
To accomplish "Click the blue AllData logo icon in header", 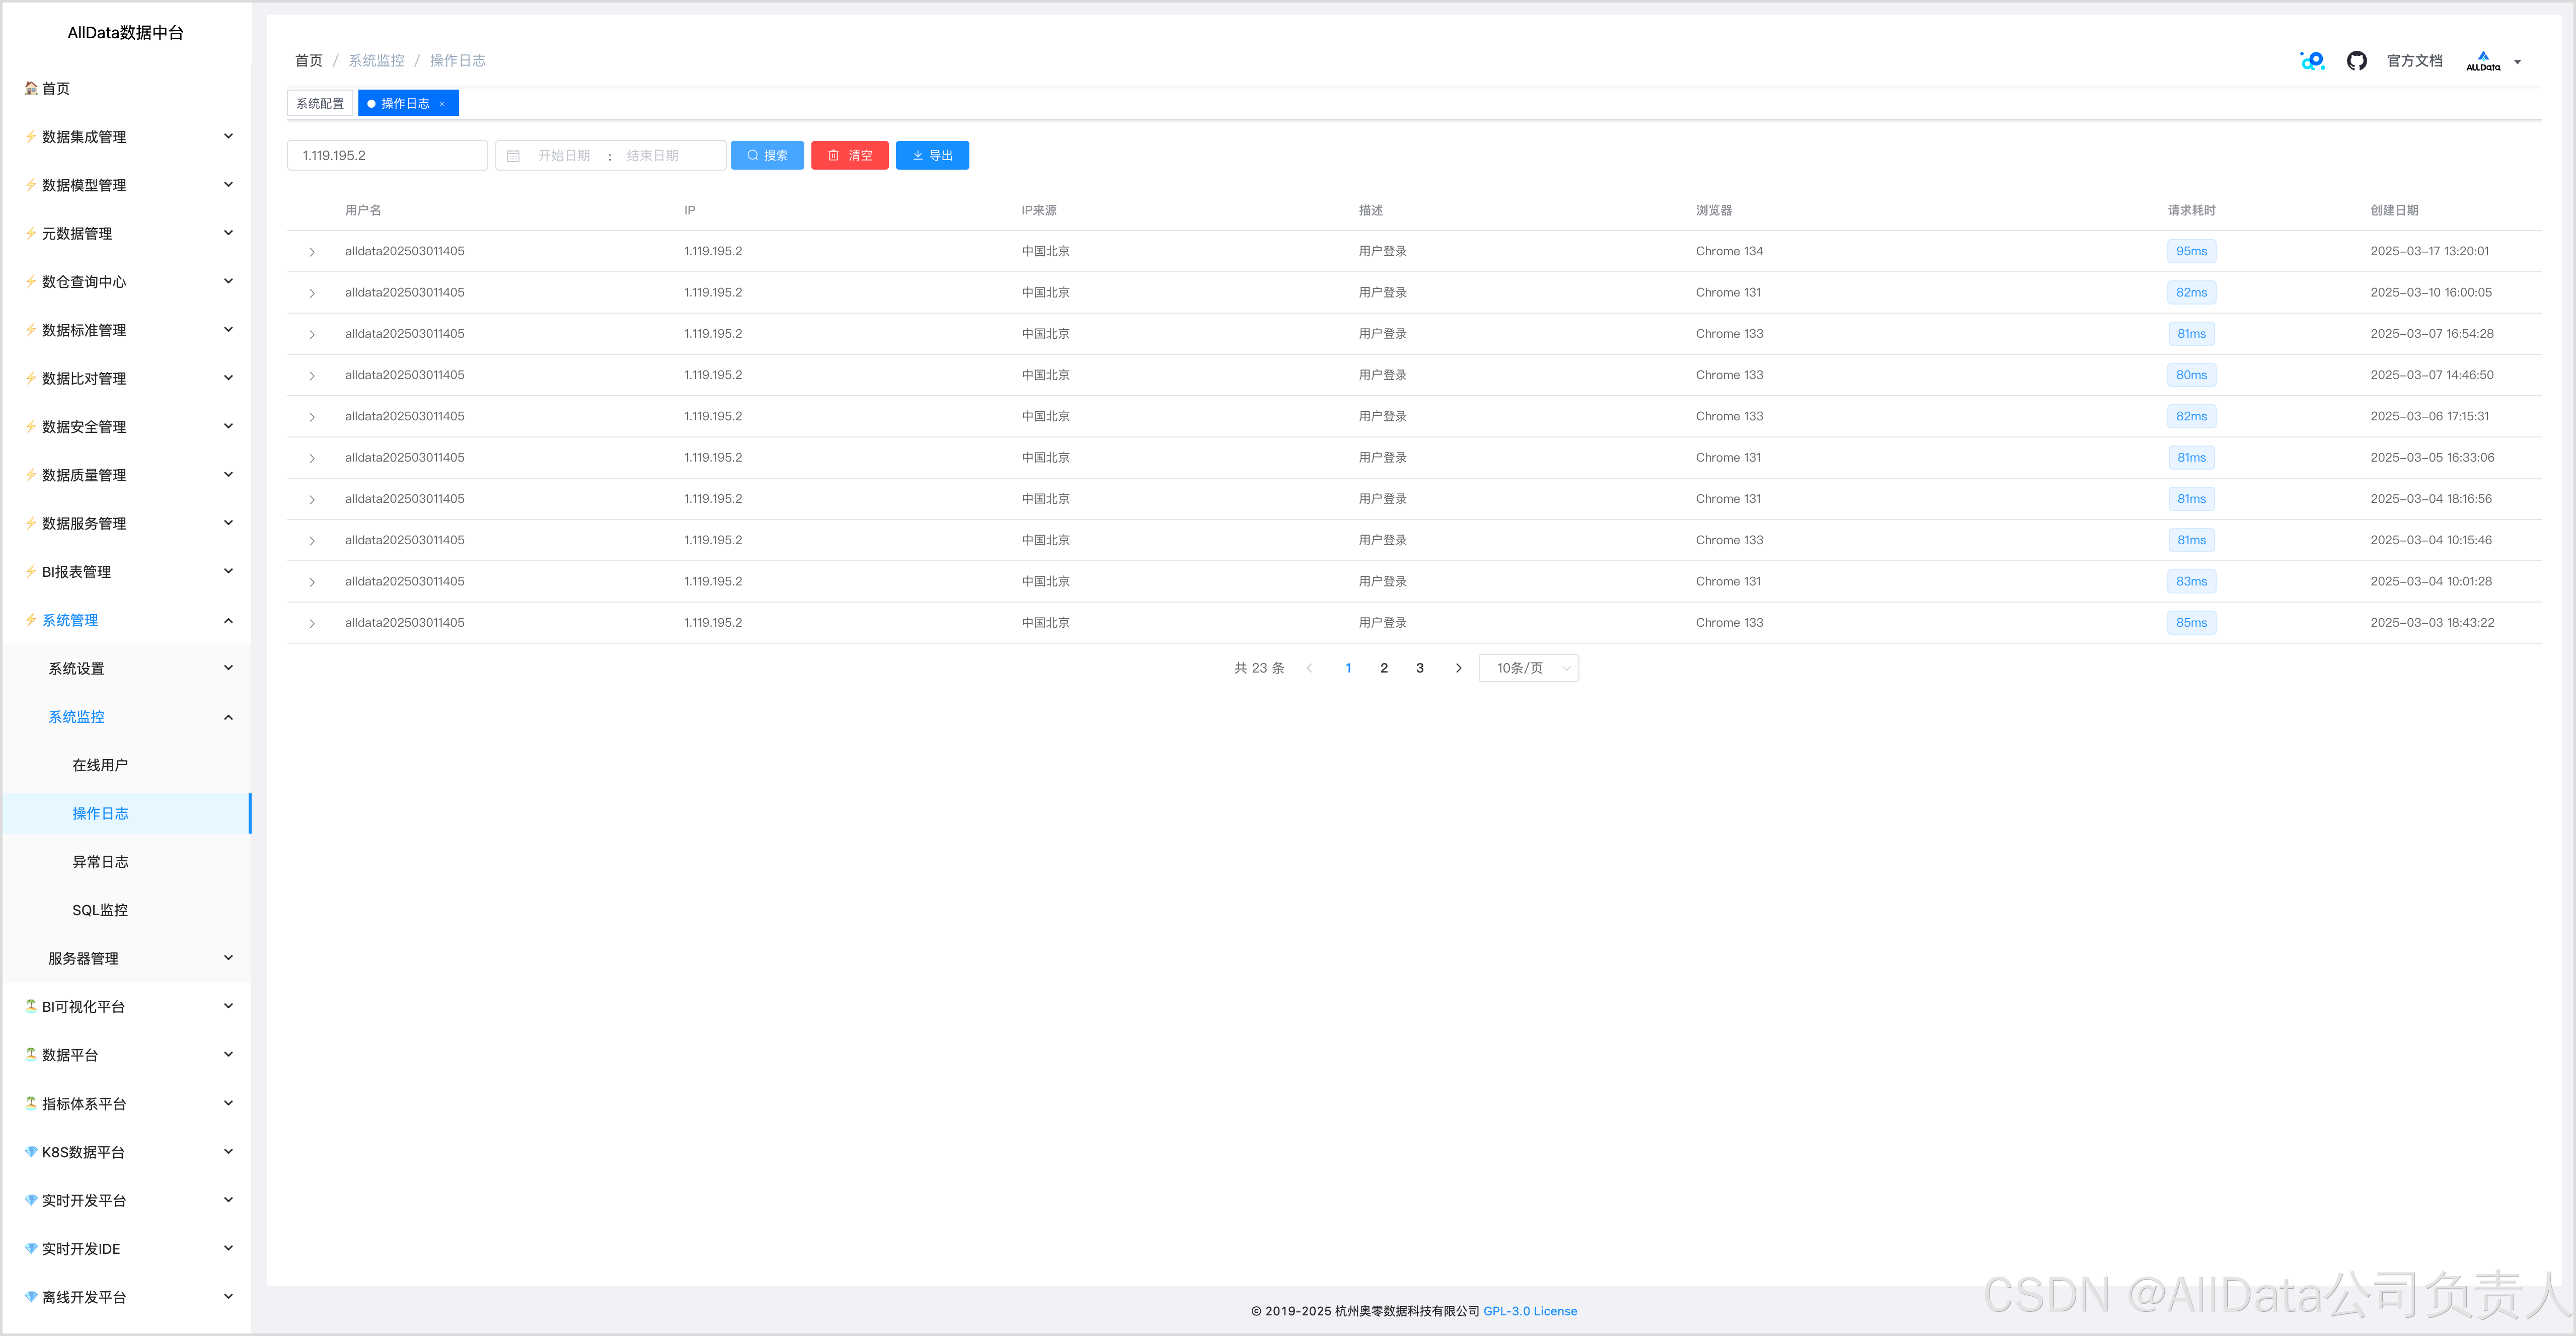I will (x=2312, y=61).
